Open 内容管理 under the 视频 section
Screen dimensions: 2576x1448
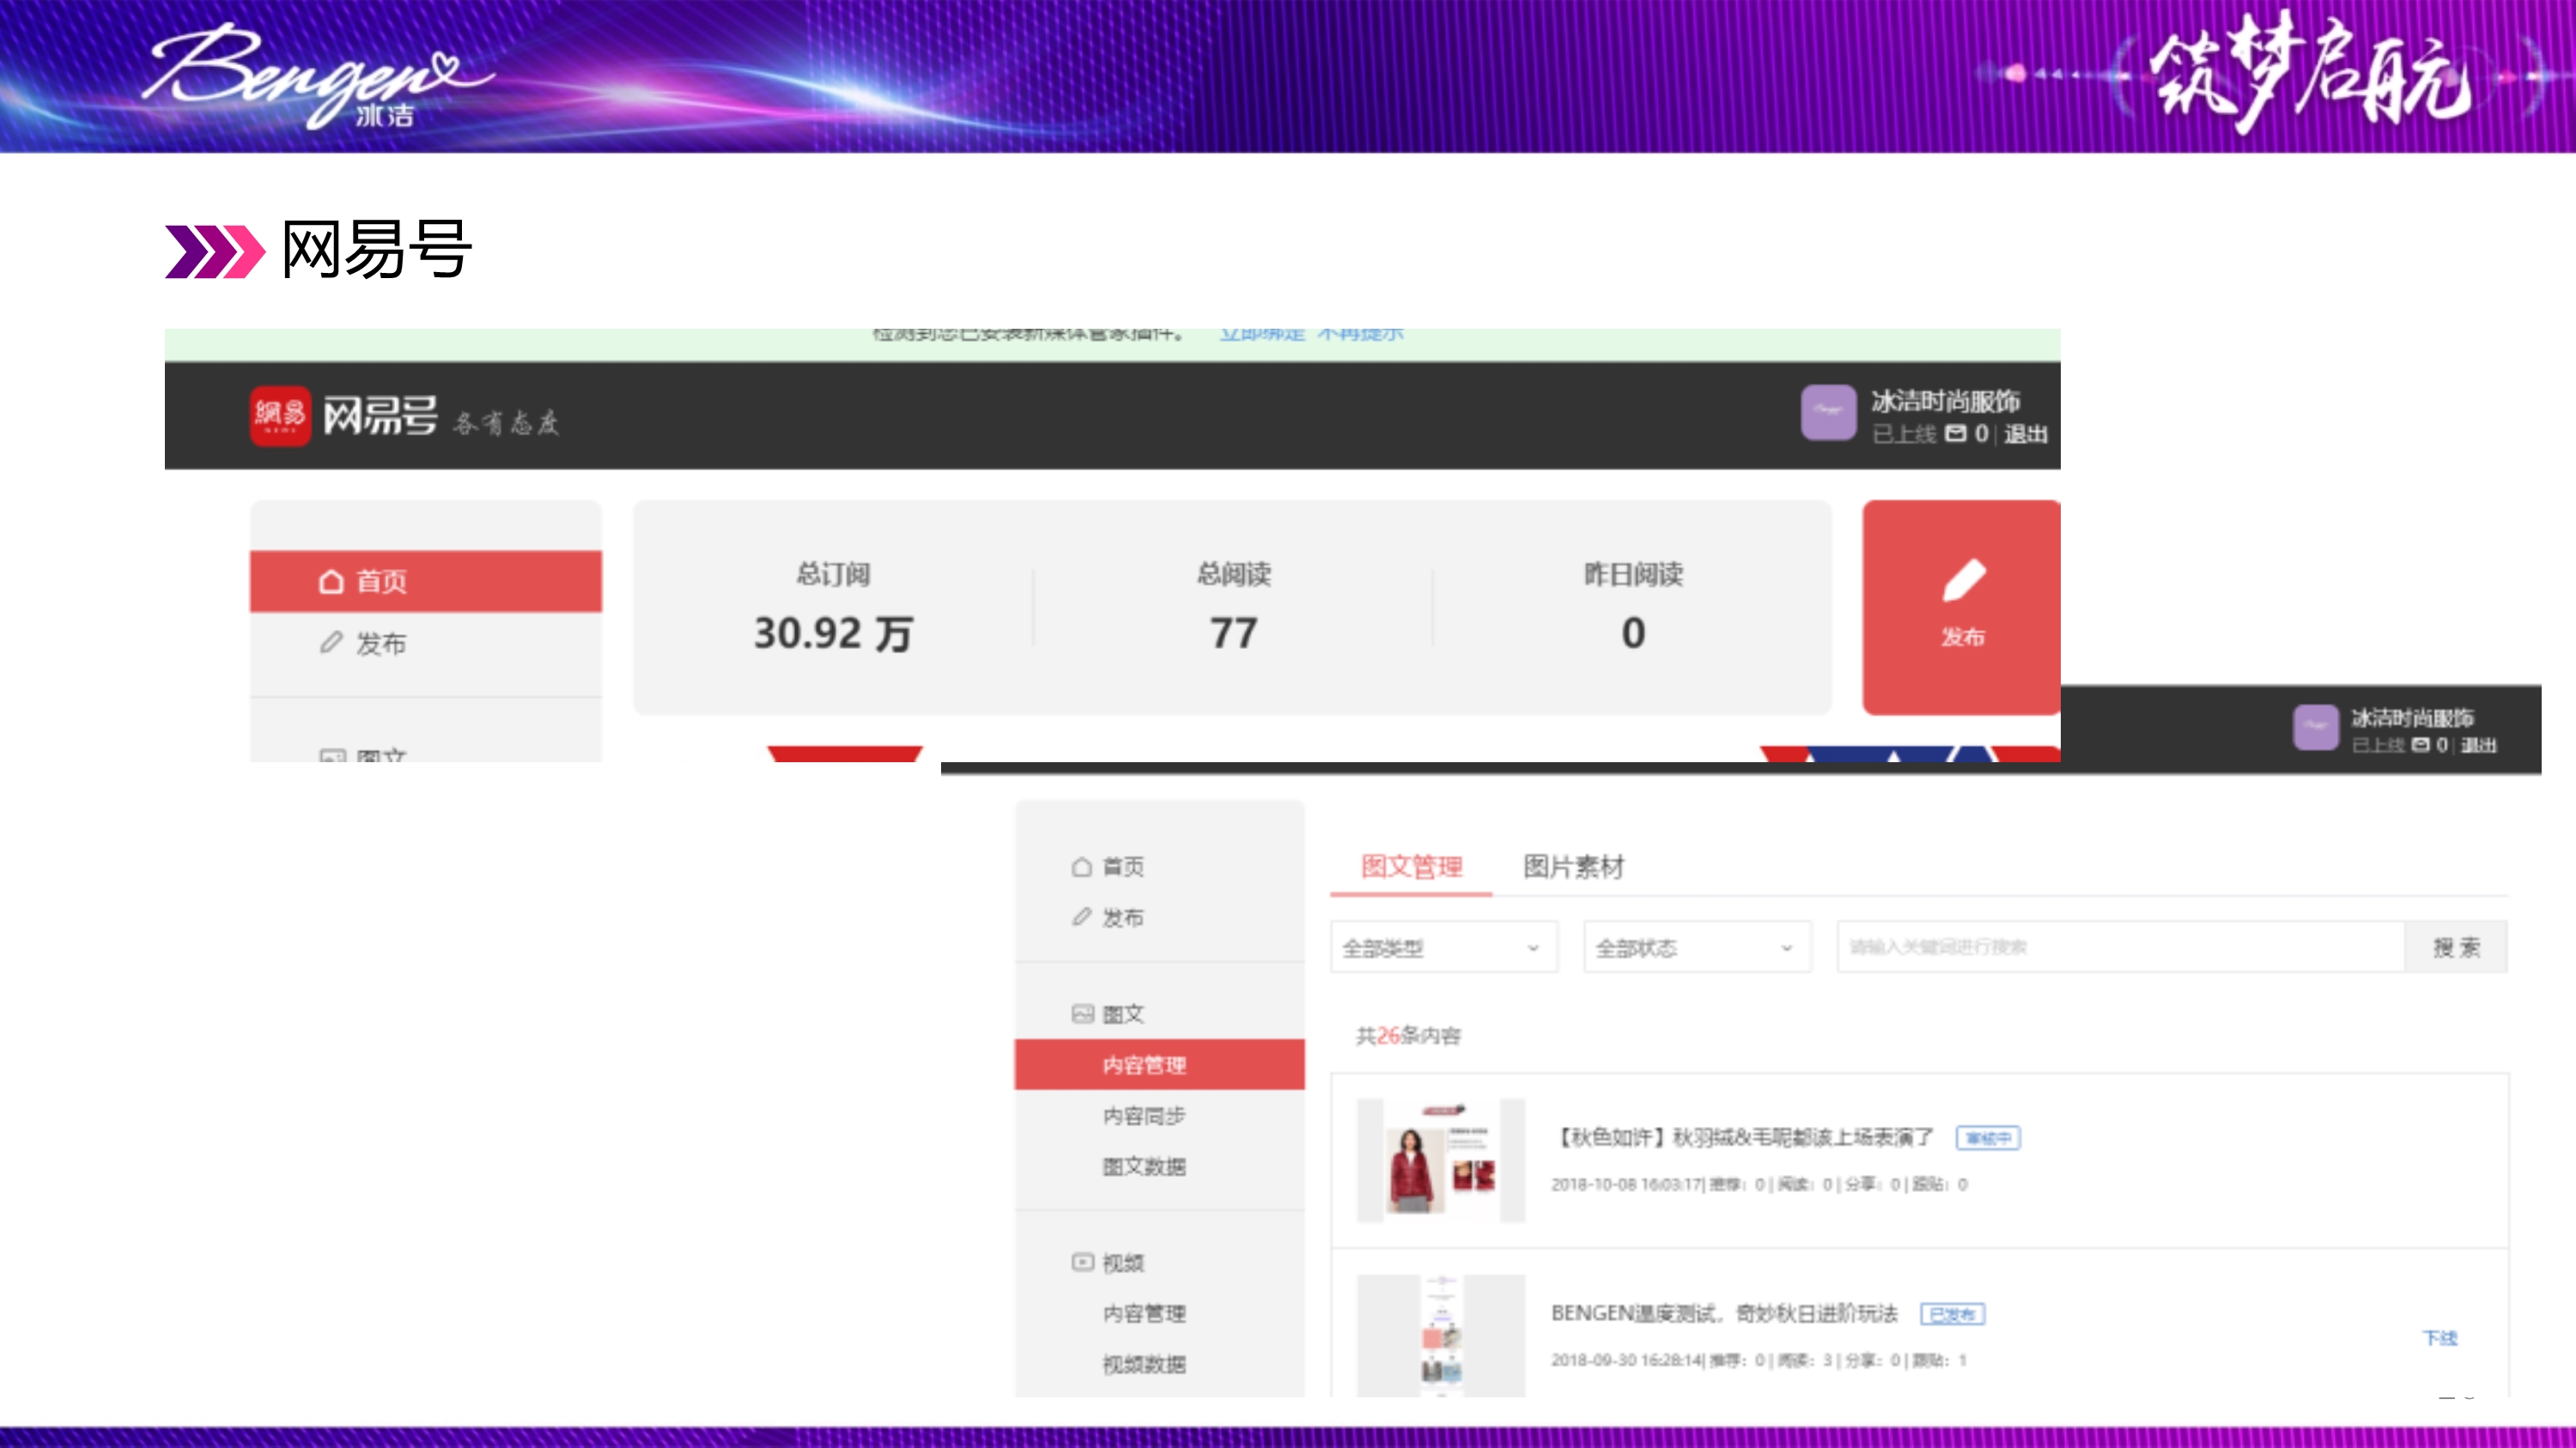click(1144, 1313)
